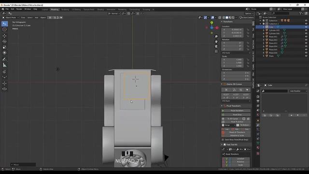309x174 pixels.
Task: Hide Collection 2 with eye icon
Action: [x=306, y=24]
